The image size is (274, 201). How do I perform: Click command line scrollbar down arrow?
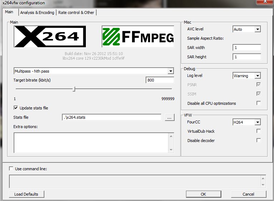(263, 185)
